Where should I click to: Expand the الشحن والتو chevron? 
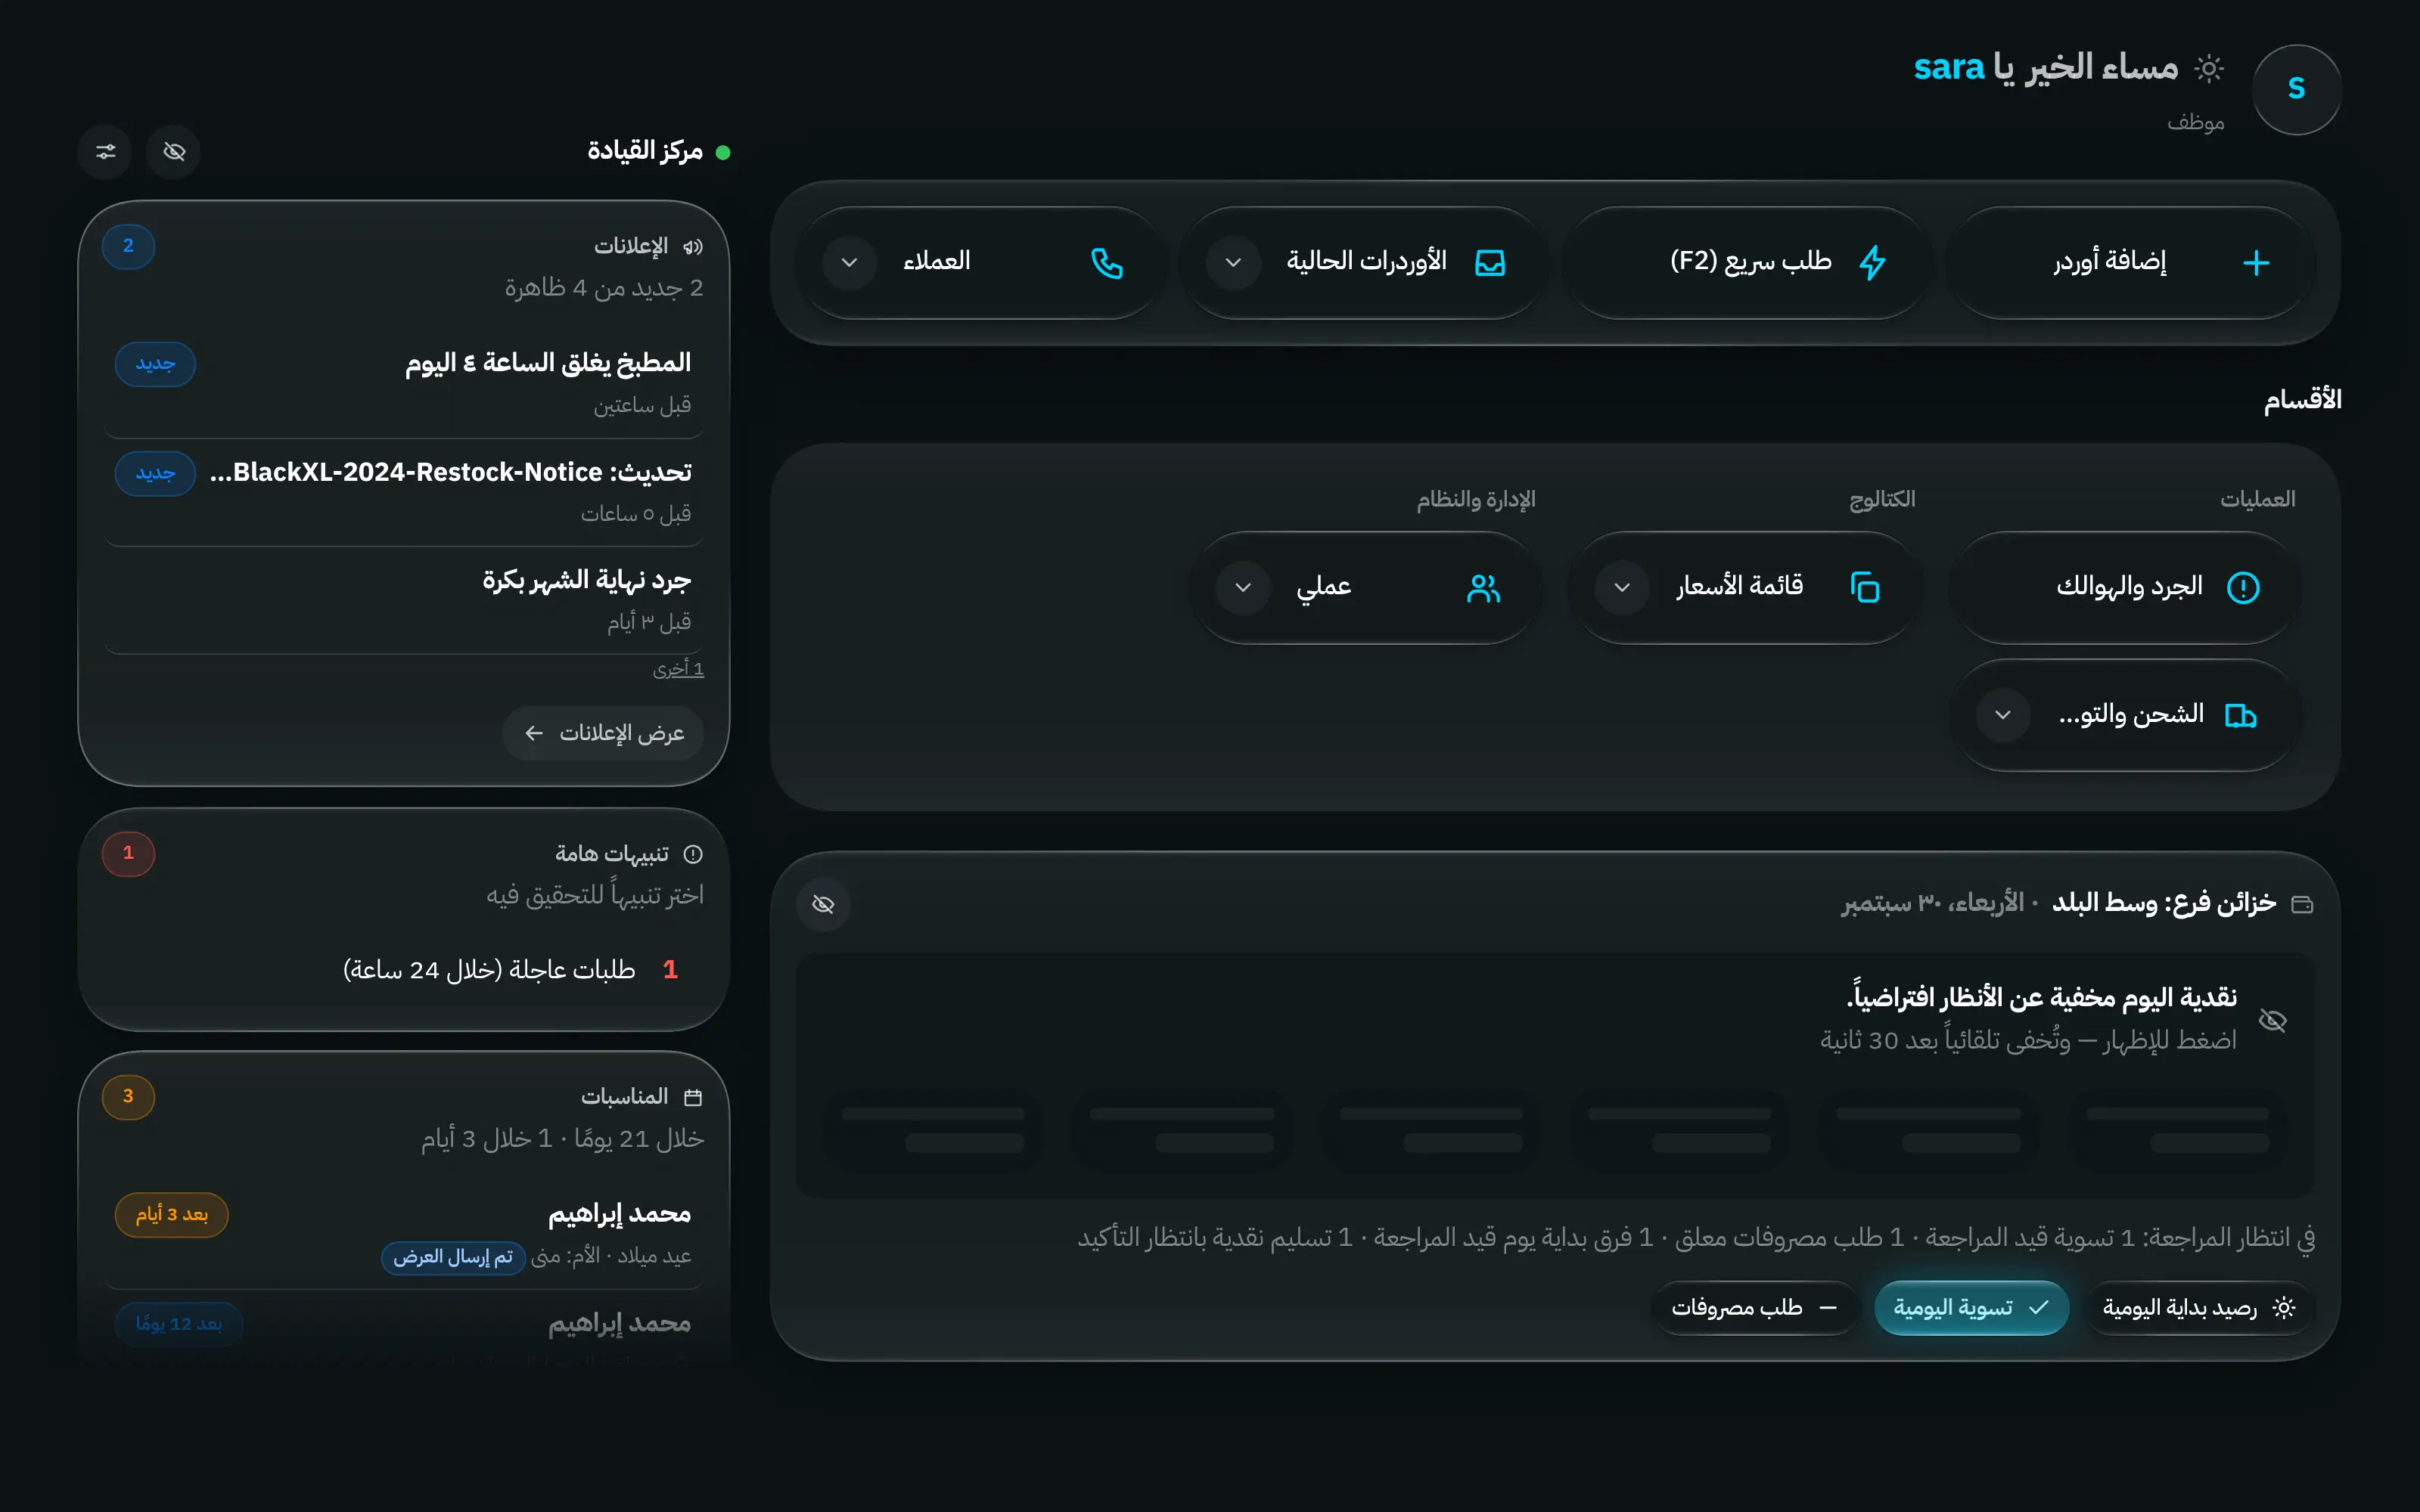pyautogui.click(x=2003, y=715)
